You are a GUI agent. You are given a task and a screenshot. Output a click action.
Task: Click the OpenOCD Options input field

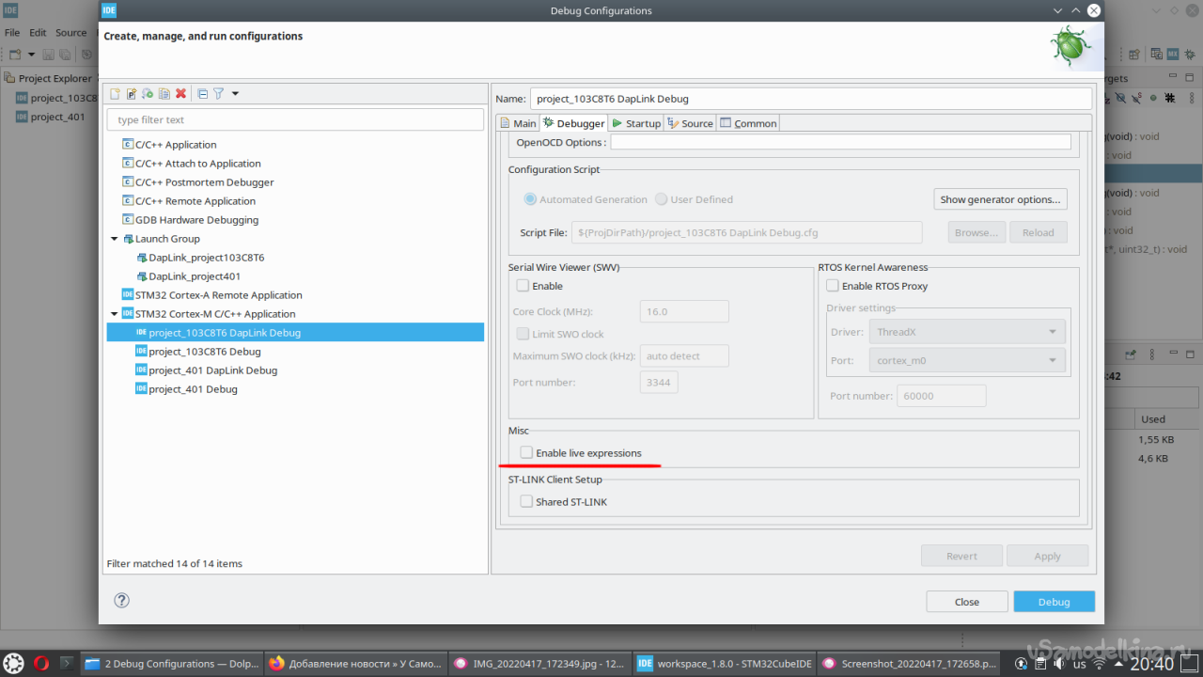(x=840, y=142)
